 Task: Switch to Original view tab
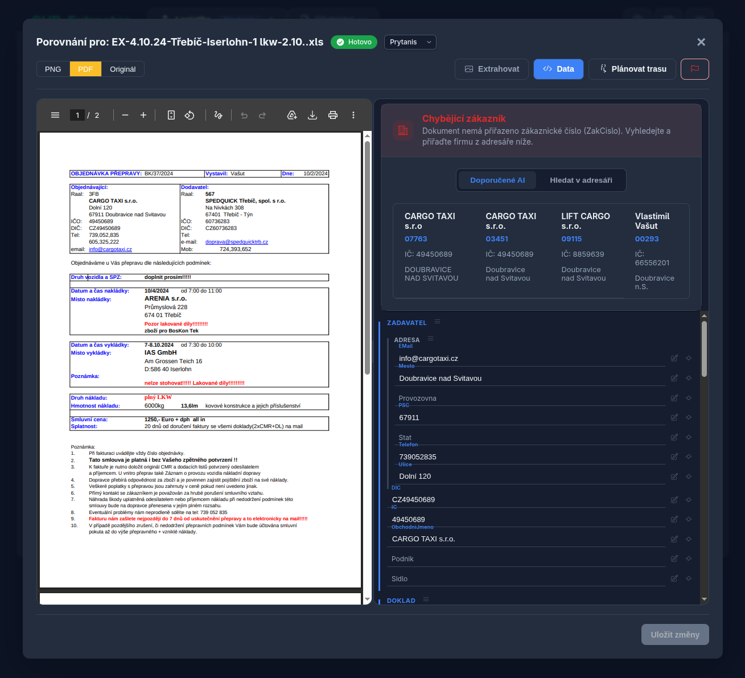(x=123, y=69)
